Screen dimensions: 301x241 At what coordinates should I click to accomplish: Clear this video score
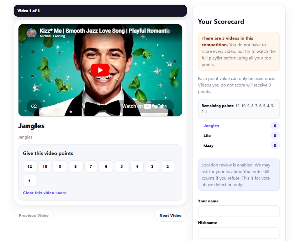[x=45, y=193]
